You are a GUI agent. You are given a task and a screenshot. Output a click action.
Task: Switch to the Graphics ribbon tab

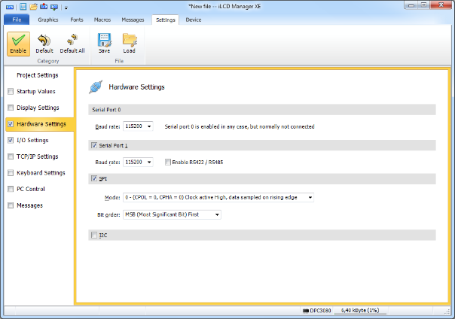click(48, 20)
